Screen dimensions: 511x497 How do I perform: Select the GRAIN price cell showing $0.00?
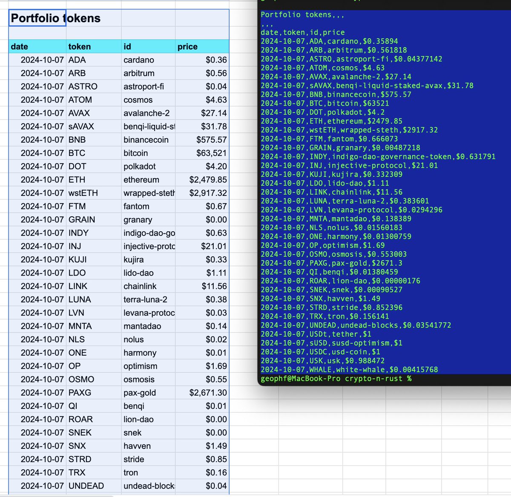click(202, 219)
